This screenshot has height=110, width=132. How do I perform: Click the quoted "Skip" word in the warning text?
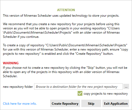click(x=91, y=68)
